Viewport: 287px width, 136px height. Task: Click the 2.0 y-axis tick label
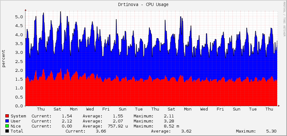pyautogui.click(x=19, y=71)
